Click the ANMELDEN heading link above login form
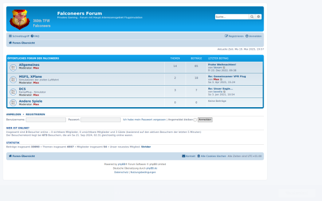This screenshot has height=201, width=322. coord(13,115)
